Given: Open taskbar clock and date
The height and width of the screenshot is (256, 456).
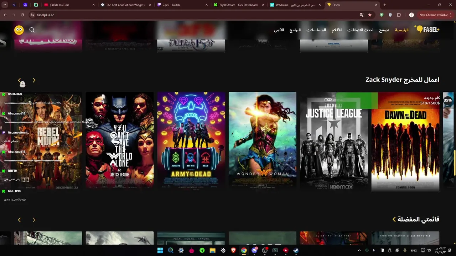Looking at the screenshot, I should tap(440, 250).
